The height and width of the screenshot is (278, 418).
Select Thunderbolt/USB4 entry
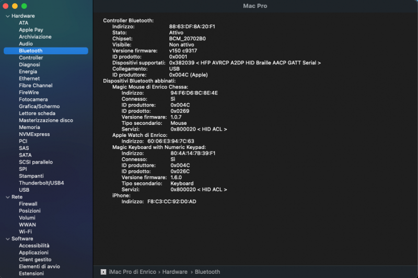41,183
